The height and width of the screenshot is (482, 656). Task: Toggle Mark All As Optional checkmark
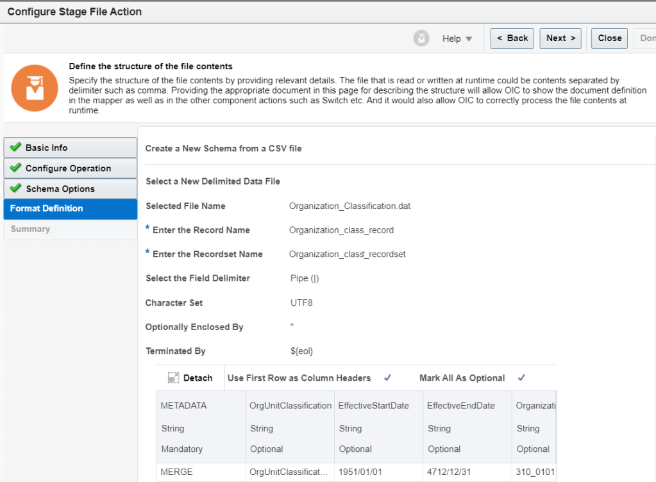(521, 378)
